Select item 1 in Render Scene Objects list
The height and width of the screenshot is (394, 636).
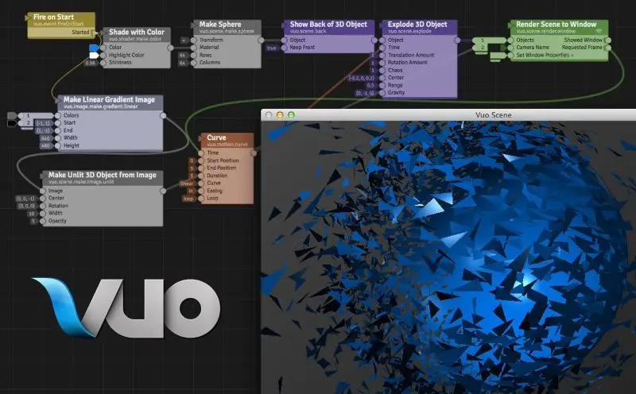coord(488,41)
